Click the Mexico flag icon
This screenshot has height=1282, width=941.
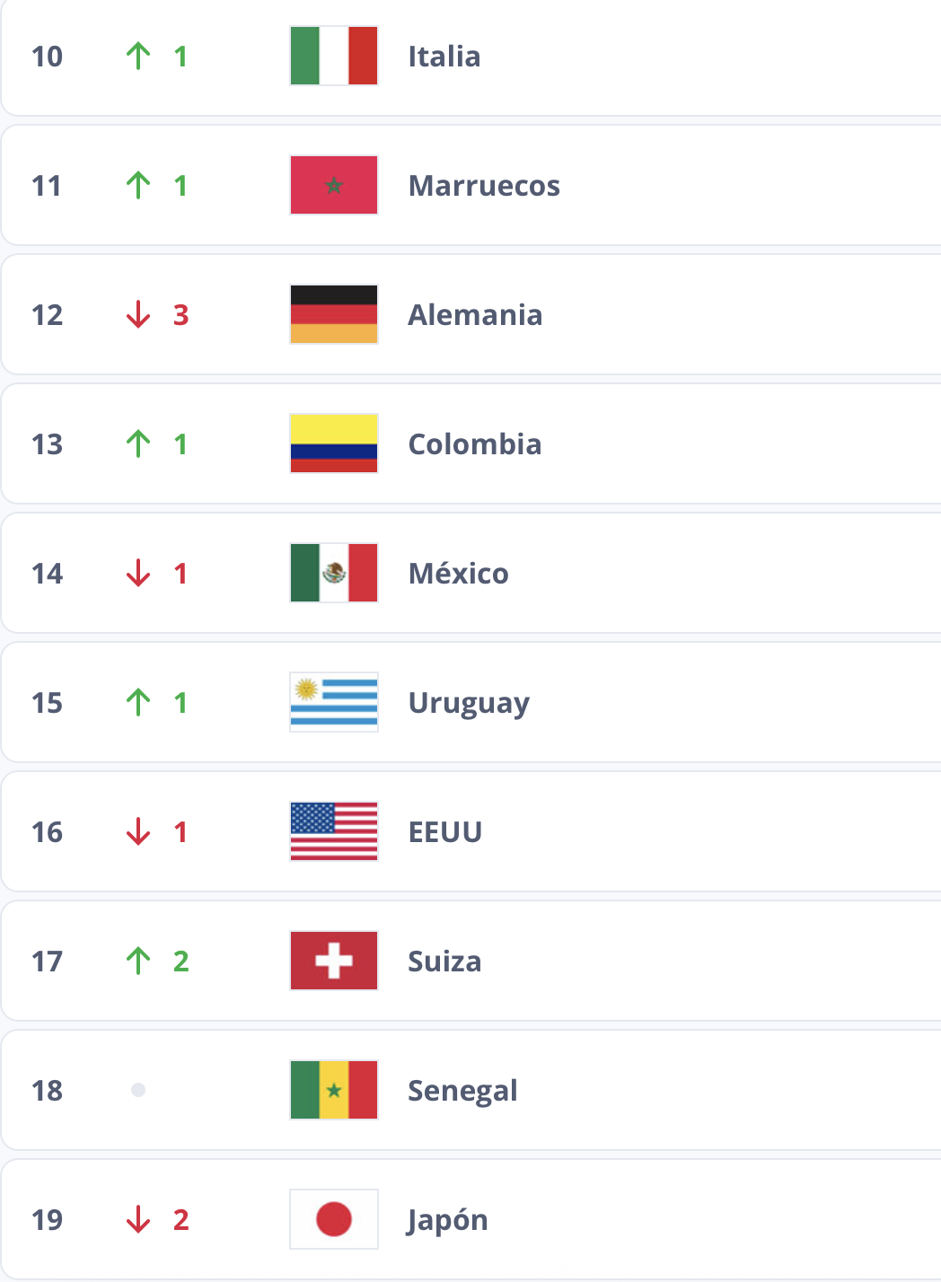pos(334,573)
